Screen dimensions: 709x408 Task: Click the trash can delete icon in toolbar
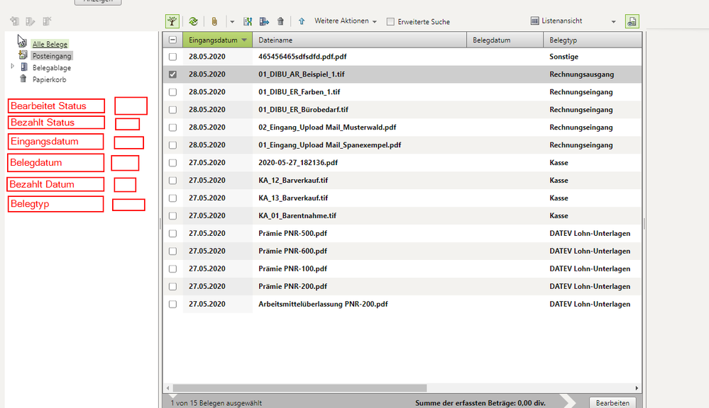click(281, 22)
